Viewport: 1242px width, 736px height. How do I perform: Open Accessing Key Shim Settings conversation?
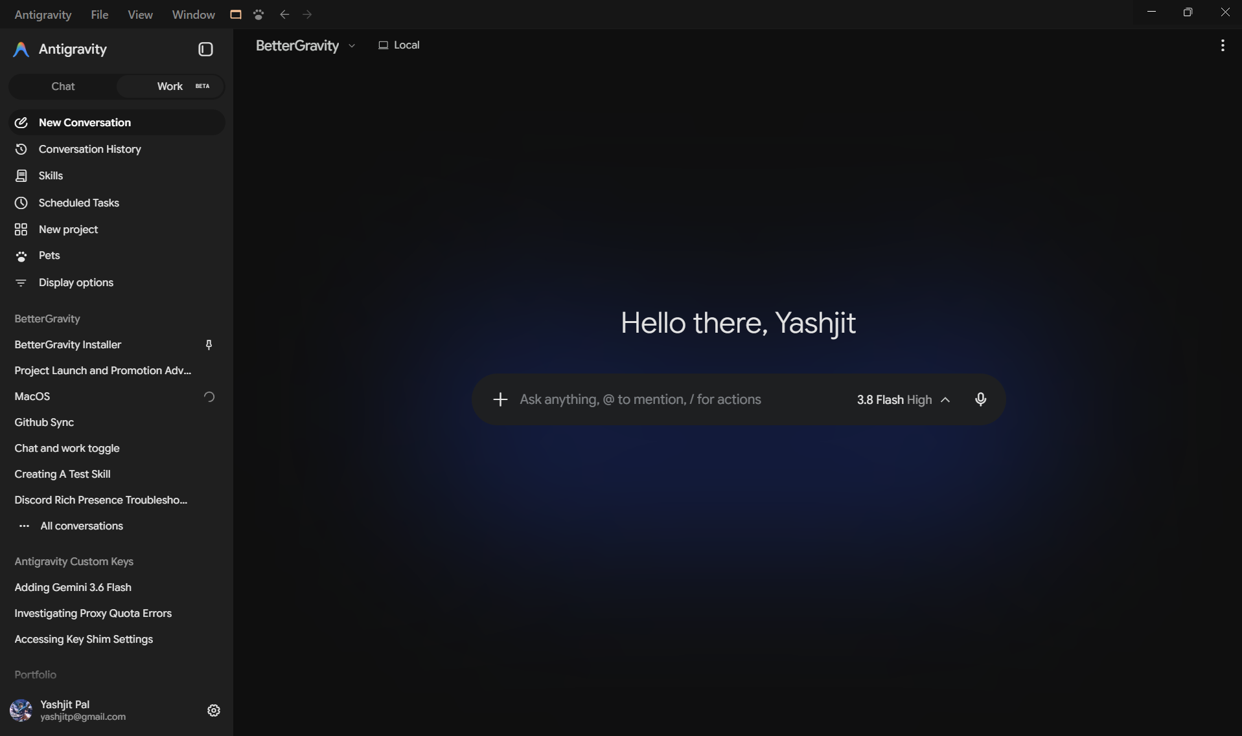pos(117,639)
